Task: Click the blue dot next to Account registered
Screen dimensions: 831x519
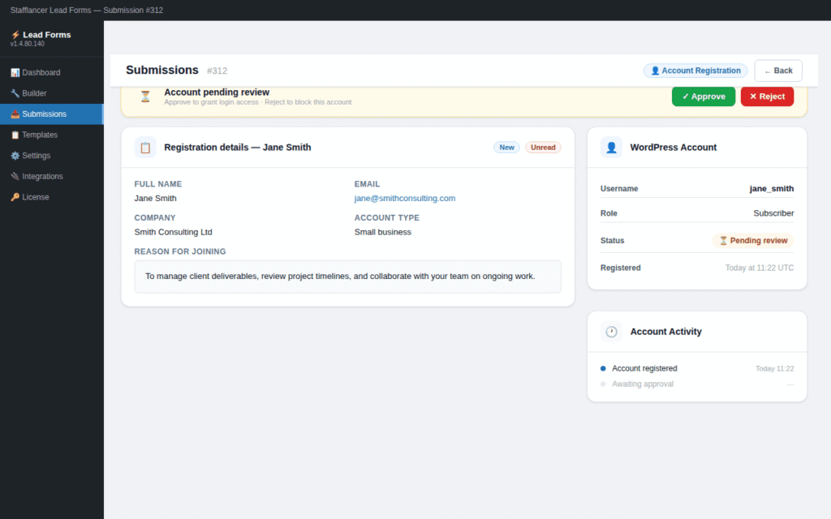Action: coord(603,368)
